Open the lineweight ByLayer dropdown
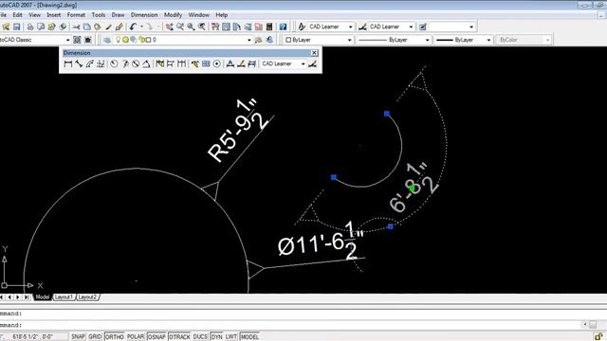This screenshot has width=607, height=341. click(488, 40)
